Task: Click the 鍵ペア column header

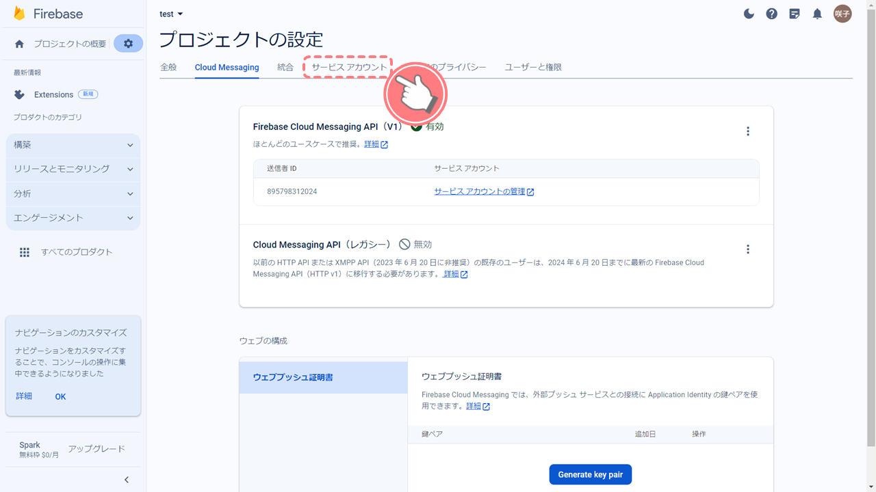Action: click(432, 434)
